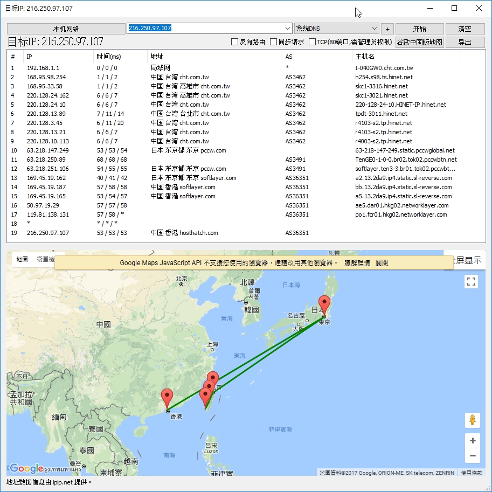The height and width of the screenshot is (492, 492).
Task: Click the Google logo on map
Action: pos(26,468)
